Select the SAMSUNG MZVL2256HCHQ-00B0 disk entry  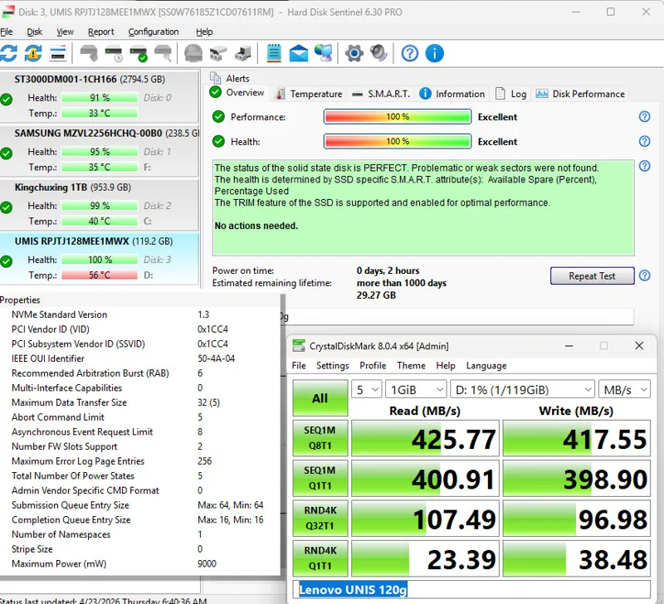(x=100, y=151)
